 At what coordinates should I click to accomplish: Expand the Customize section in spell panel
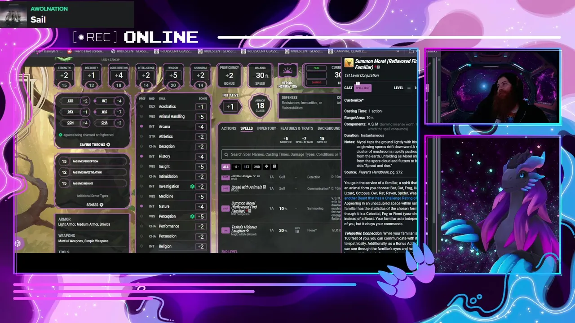click(x=354, y=100)
